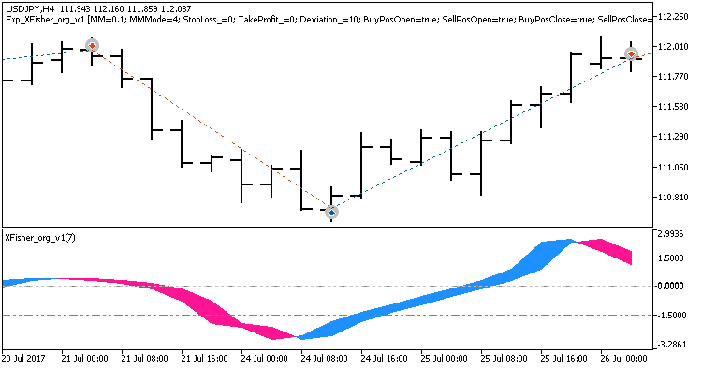Click price level 112.010 on the scale
This screenshot has width=702, height=369.
[x=673, y=47]
